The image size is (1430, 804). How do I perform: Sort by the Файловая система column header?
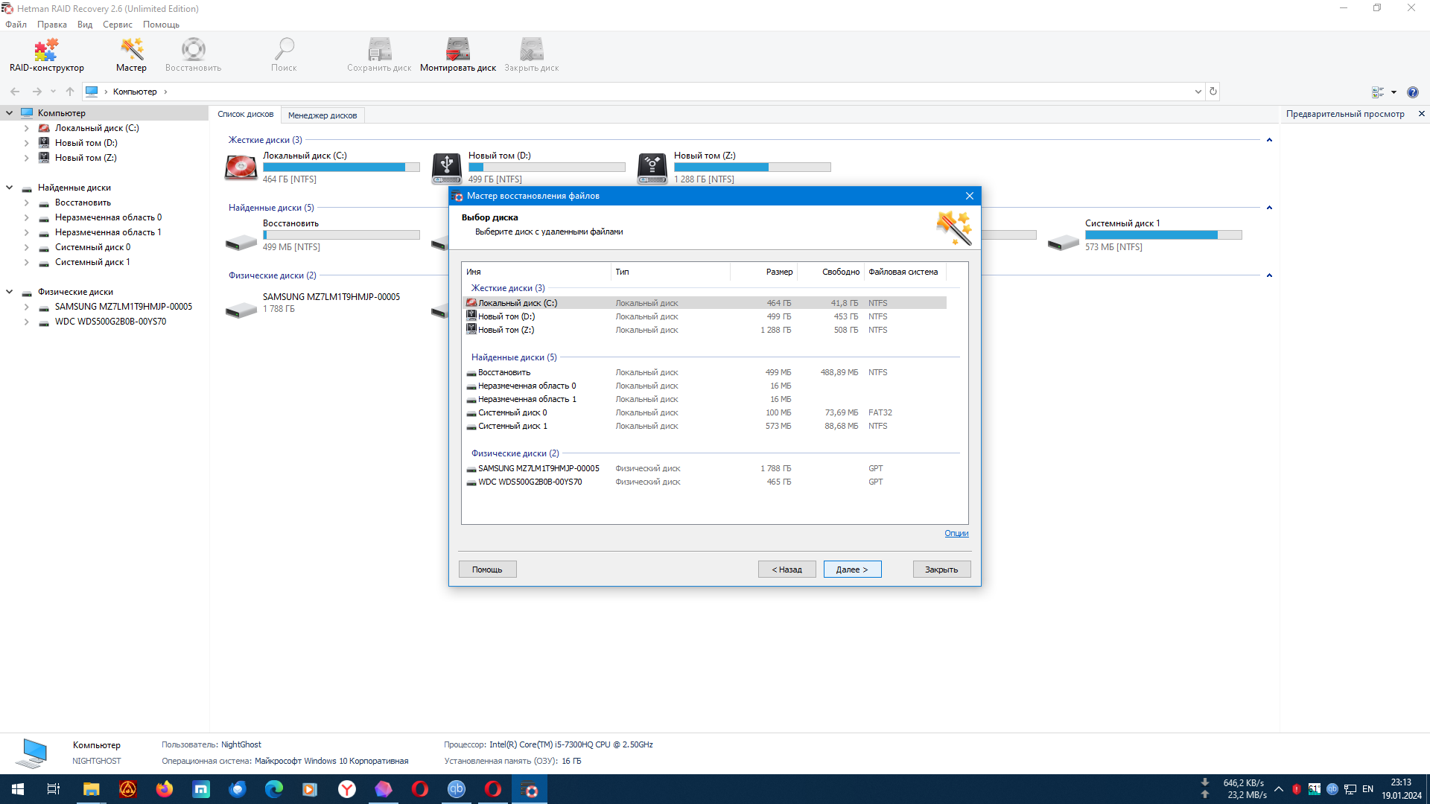coord(905,272)
